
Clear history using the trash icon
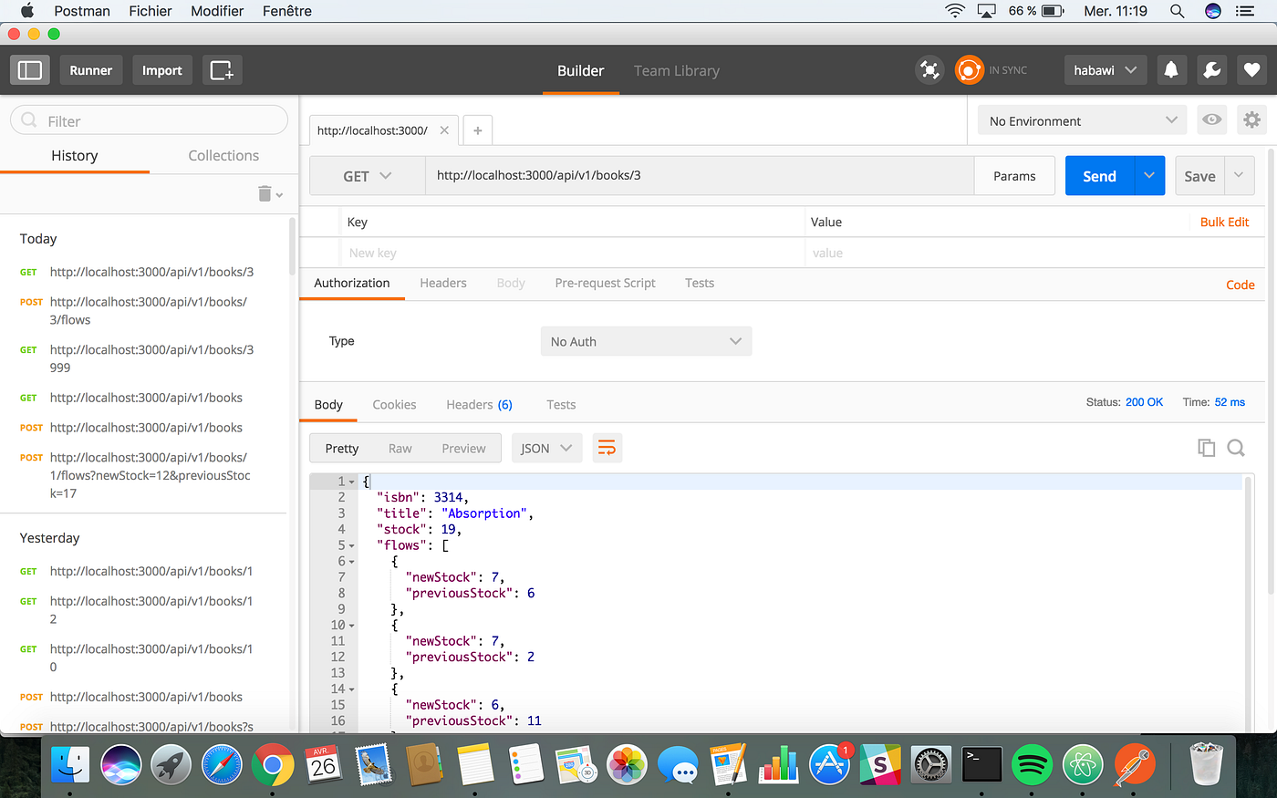tap(263, 193)
